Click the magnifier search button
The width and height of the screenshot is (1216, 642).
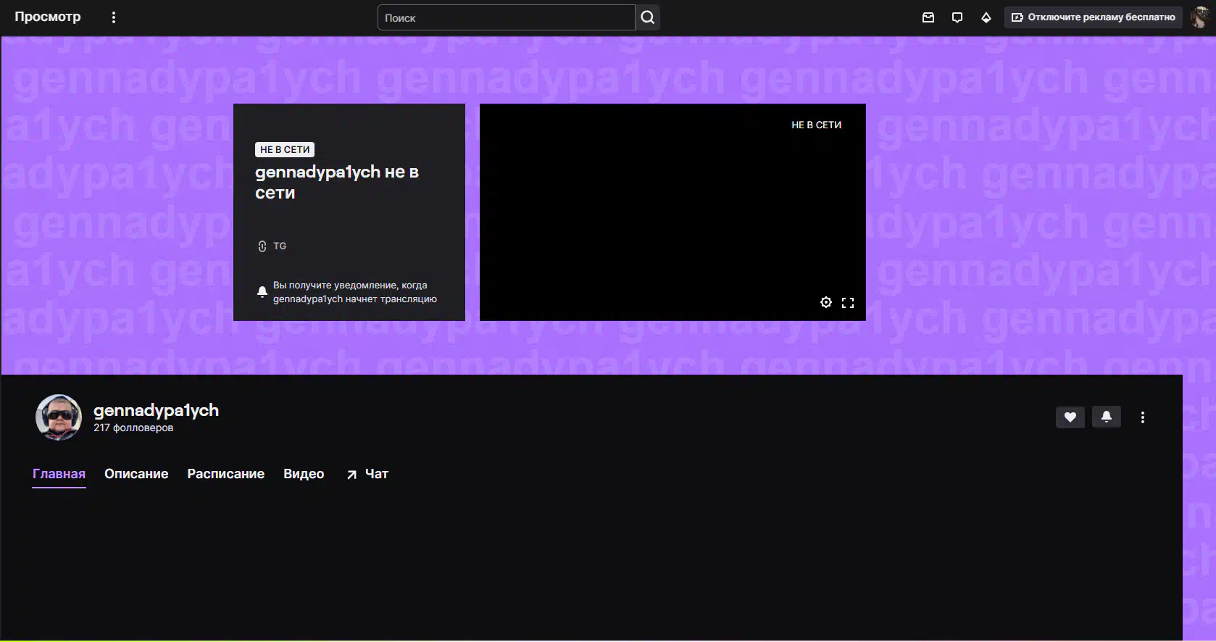click(x=648, y=17)
